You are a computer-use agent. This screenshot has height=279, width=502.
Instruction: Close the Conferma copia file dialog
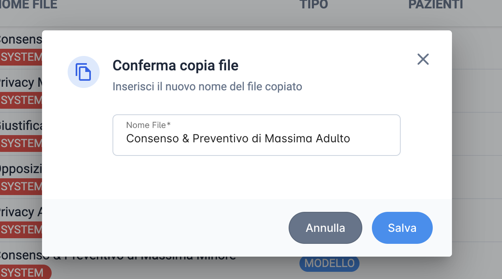point(423,59)
